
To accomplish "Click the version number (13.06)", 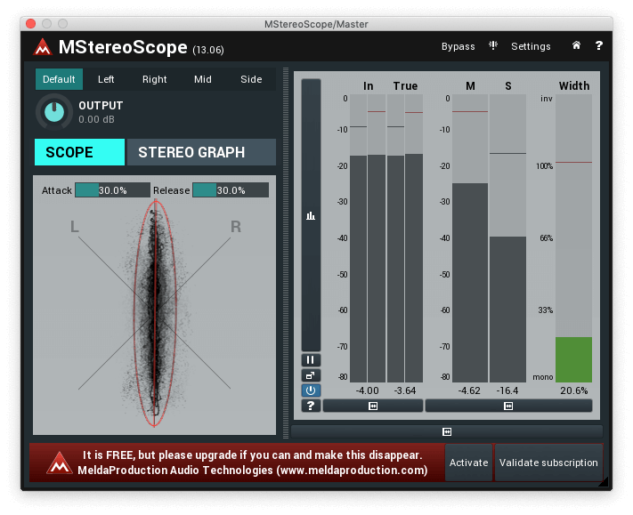I will 208,50.
